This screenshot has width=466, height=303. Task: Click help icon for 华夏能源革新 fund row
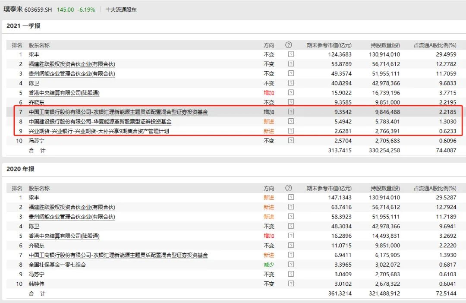291,122
